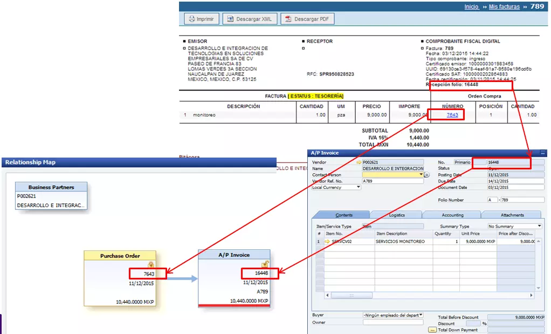
Task: Click the Descargar PDF file icon
Action: tap(288, 19)
